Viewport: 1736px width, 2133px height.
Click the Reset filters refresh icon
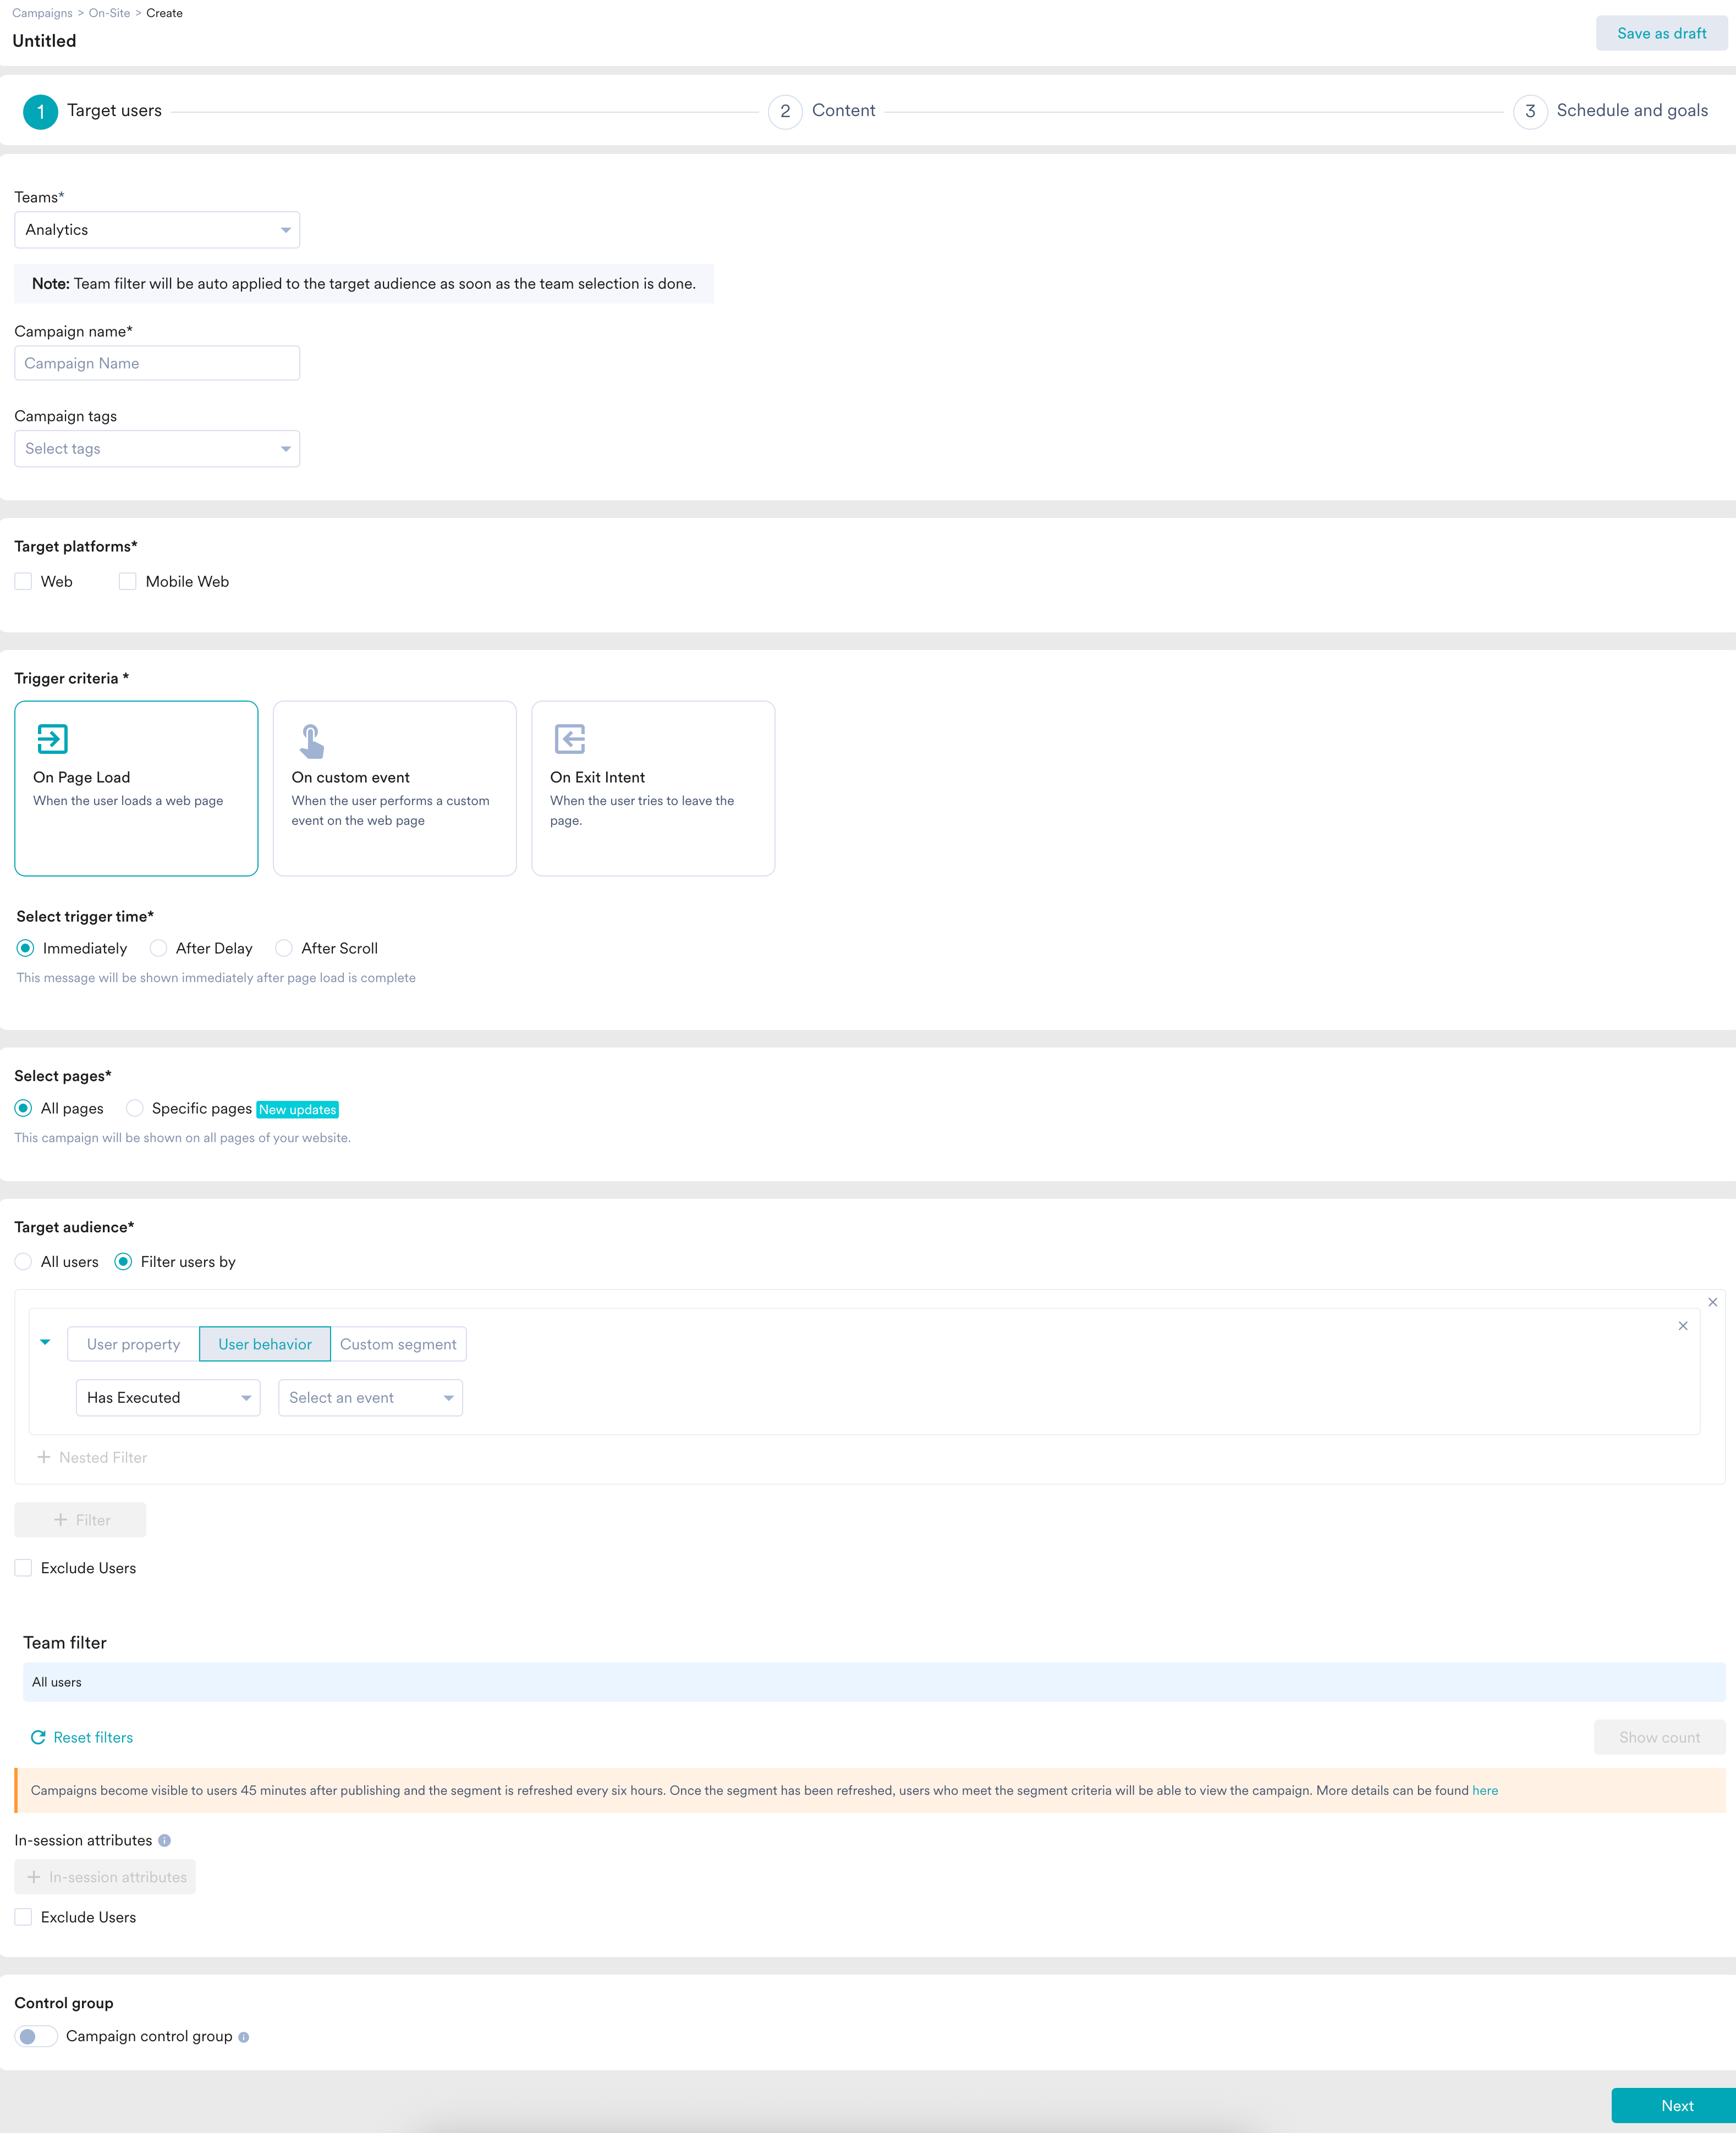[38, 1737]
